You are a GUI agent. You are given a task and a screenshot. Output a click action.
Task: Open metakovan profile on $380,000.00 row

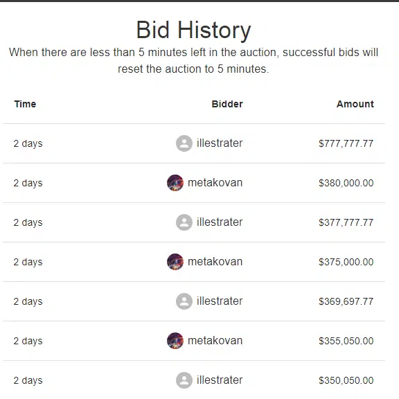(215, 183)
